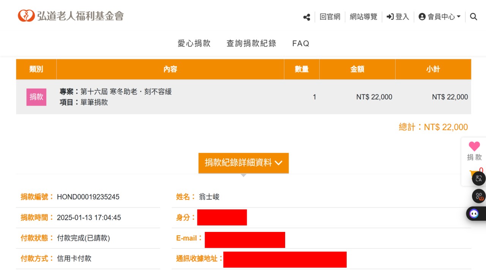This screenshot has height=273, width=486.
Task: Click the 會員中心 person avatar icon
Action: 423,17
